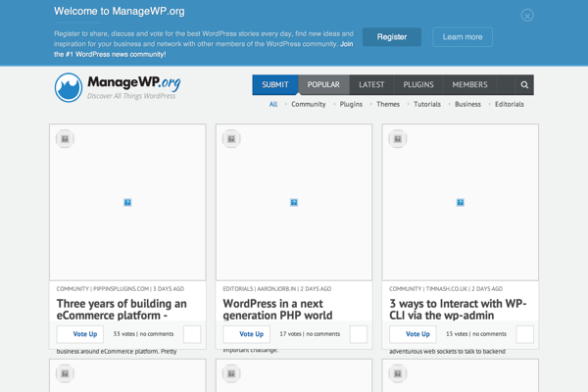Filter stories by Community category
Screen dimensions: 588x392
pos(309,104)
